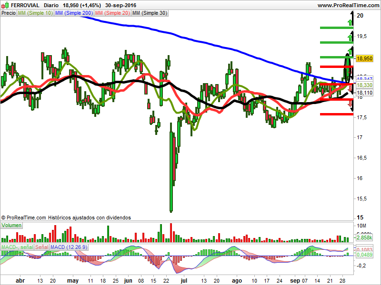
Task: Select the MACD-, señal histogram label
Action: [17, 247]
